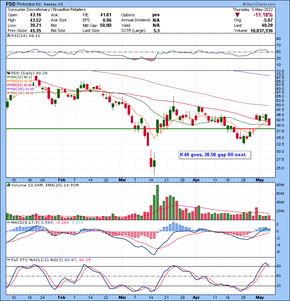The width and height of the screenshot is (290, 301).
Task: Select the High value 43.52
Action: pyautogui.click(x=35, y=20)
